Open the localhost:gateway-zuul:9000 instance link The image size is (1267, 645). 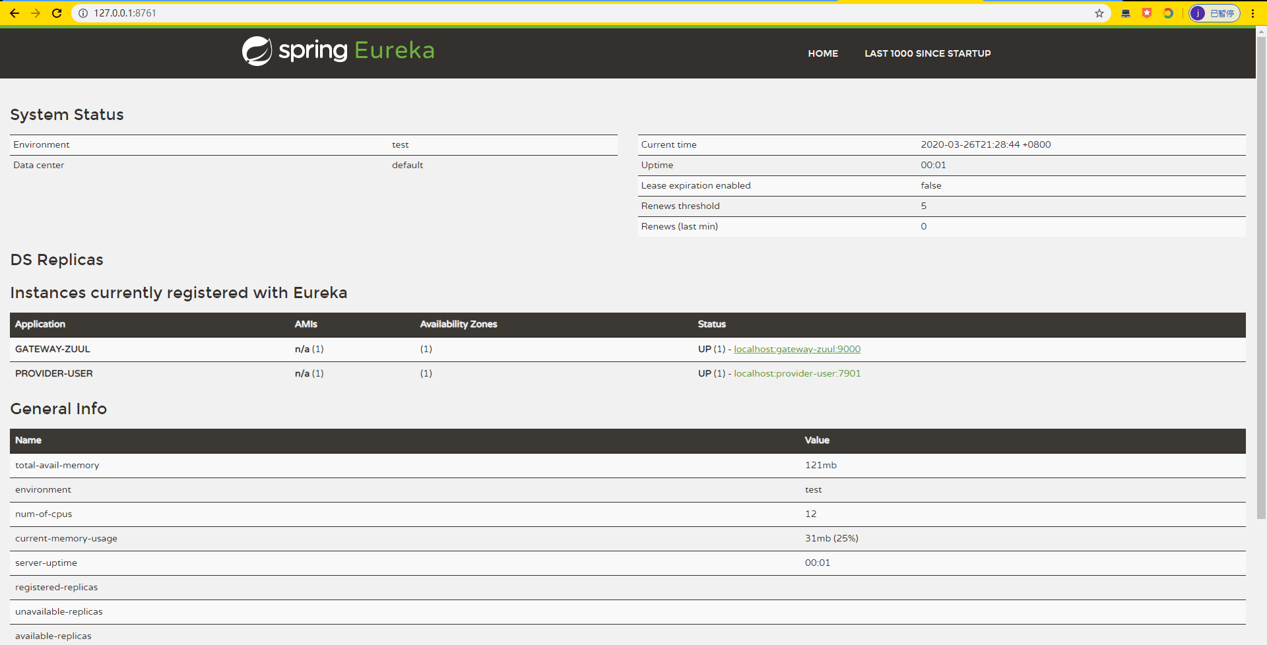point(796,349)
